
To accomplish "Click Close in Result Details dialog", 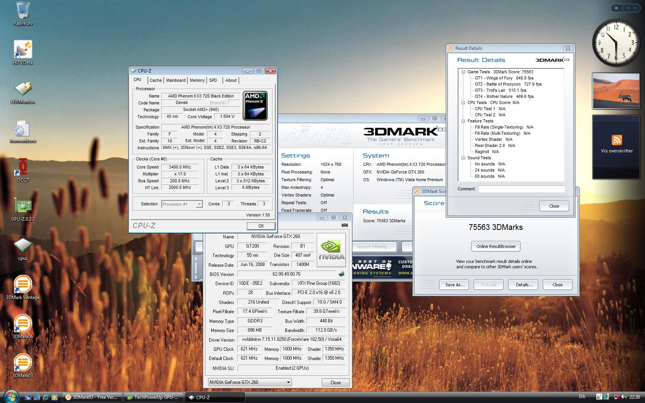I will [554, 206].
